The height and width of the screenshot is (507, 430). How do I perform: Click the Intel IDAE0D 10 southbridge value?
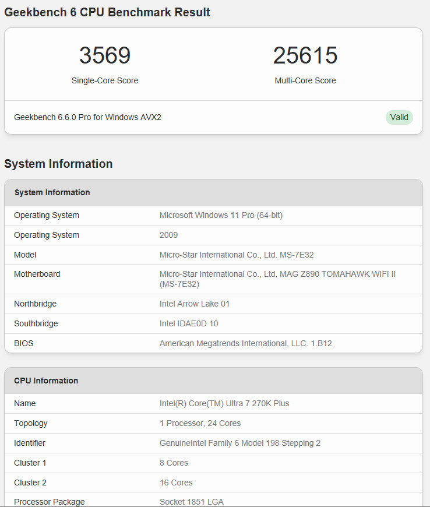click(189, 323)
